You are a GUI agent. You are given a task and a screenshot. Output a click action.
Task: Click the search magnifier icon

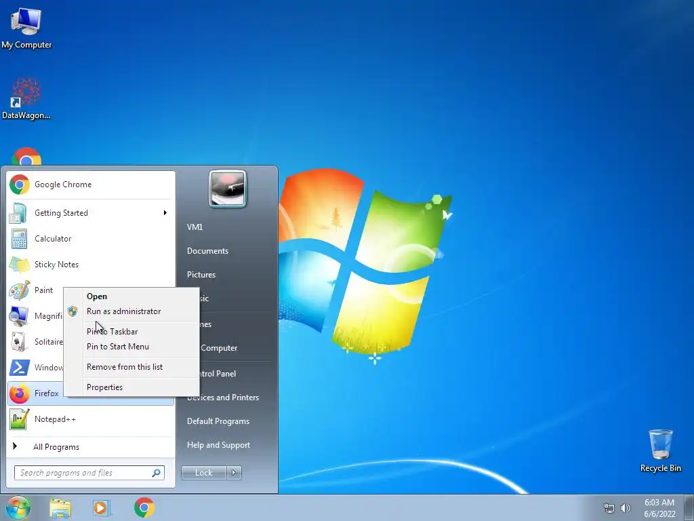pyautogui.click(x=157, y=473)
